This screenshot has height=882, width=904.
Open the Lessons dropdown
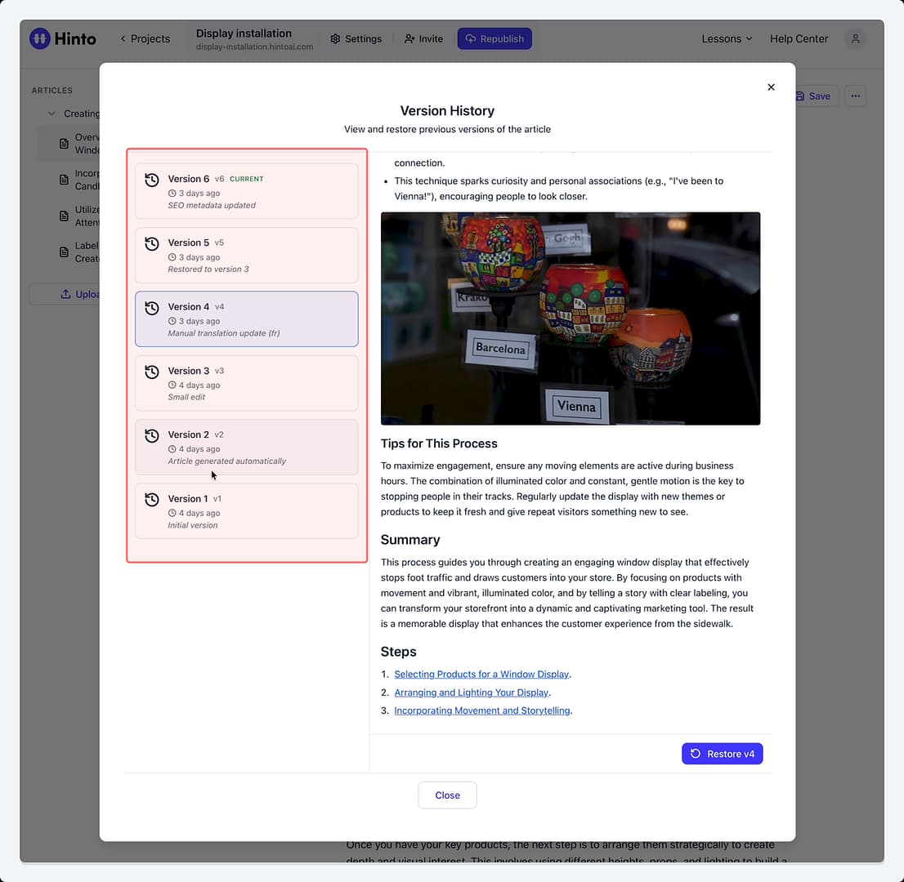(x=727, y=38)
